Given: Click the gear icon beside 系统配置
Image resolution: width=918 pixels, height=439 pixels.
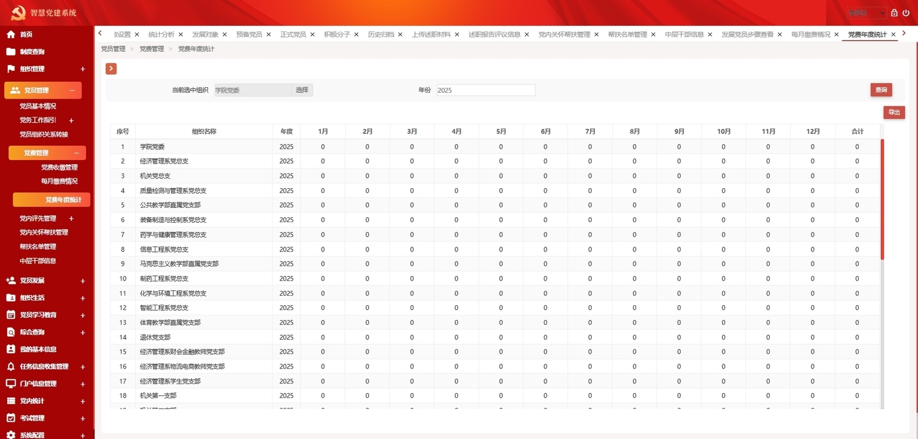Looking at the screenshot, I should 11,435.
